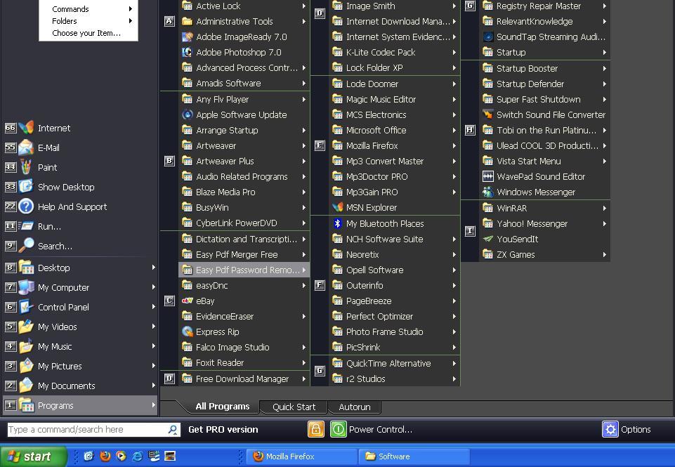Screen dimensions: 675x467
Task: Open the Vista Start Menu folder entry
Action: (544, 161)
